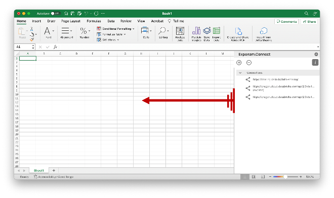Open the Copy dropdown arrow
This screenshot has width=334, height=198.
pyautogui.click(x=36, y=34)
